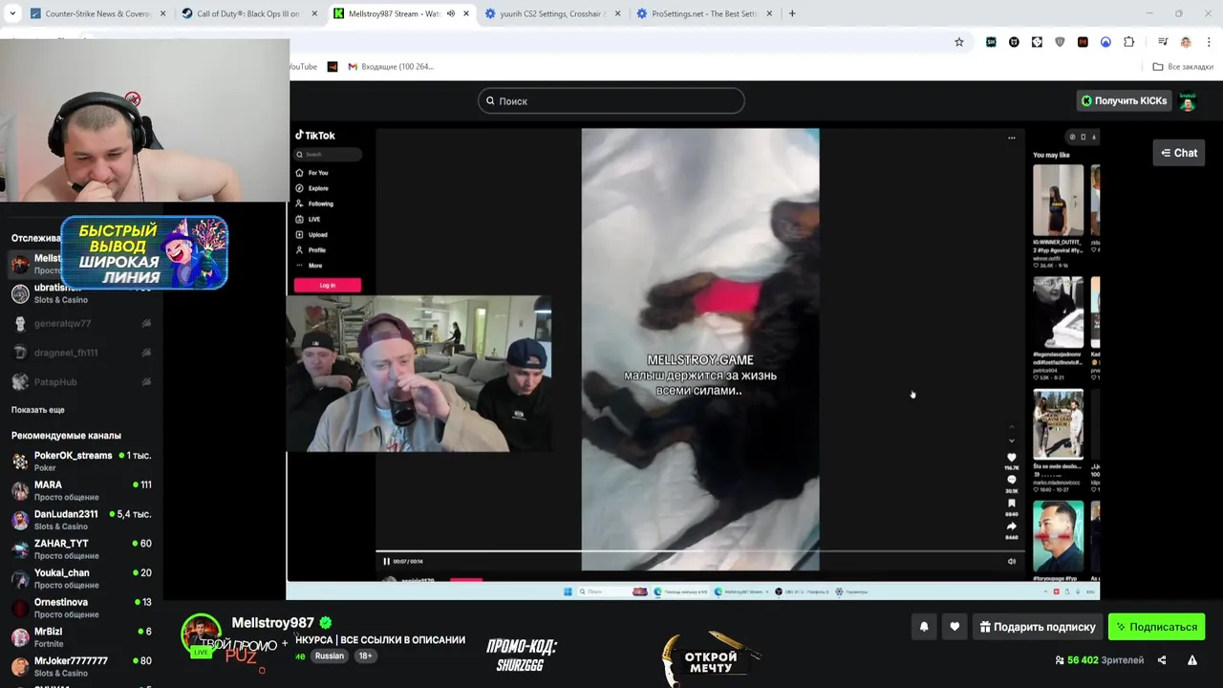Go to previous TikTok video chevron up
Screen dimensions: 1223x688
1012,427
